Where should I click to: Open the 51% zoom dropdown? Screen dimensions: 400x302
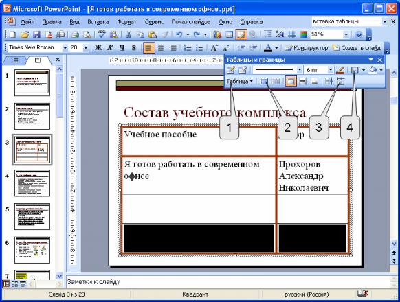(x=346, y=34)
